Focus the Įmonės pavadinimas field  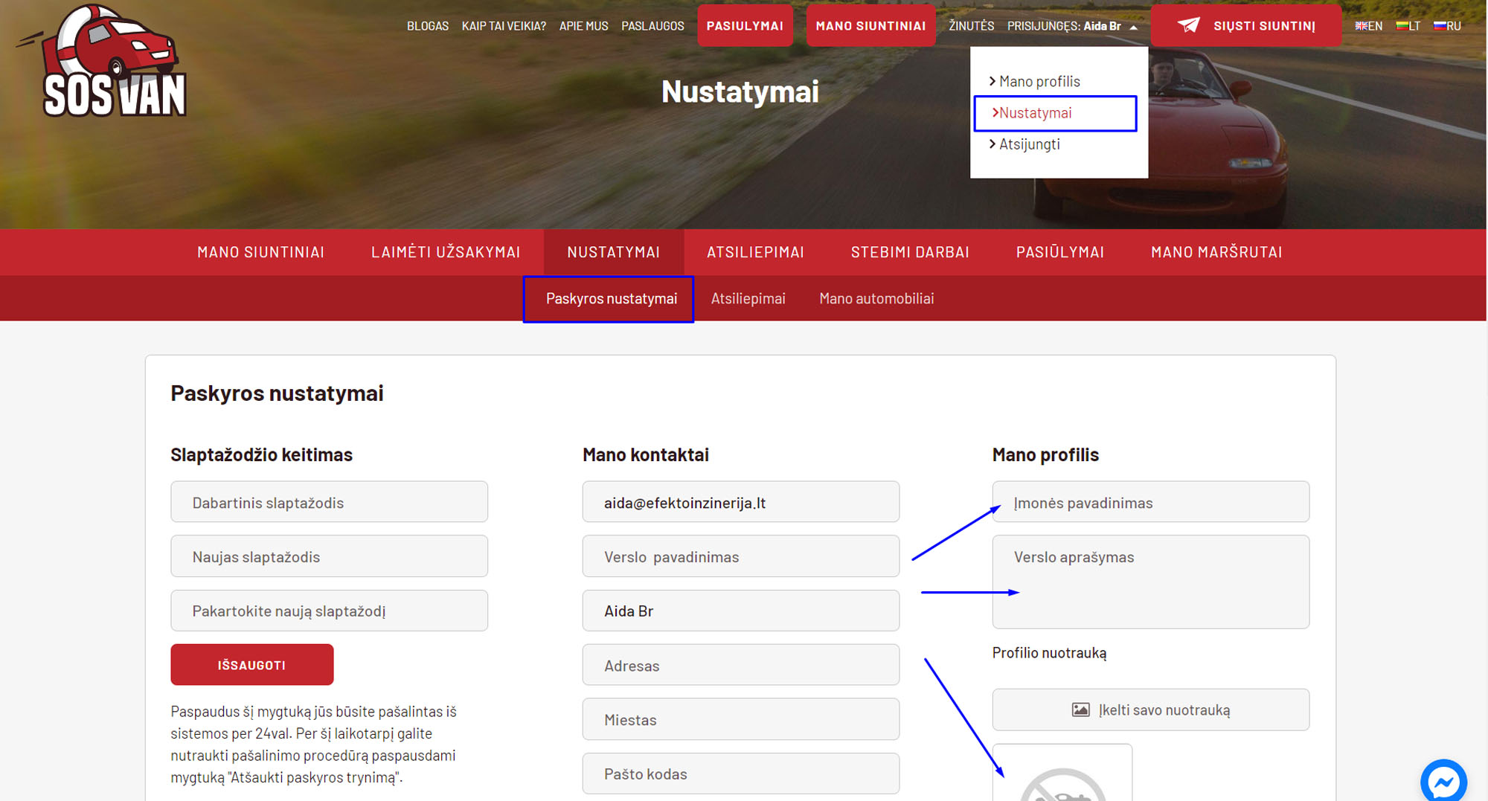[x=1150, y=502]
